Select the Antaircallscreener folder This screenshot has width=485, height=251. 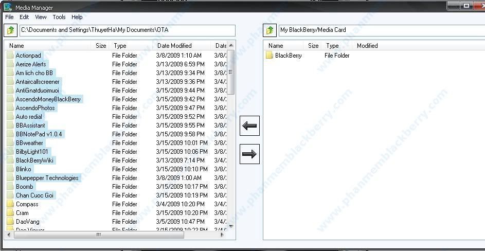(x=38, y=82)
